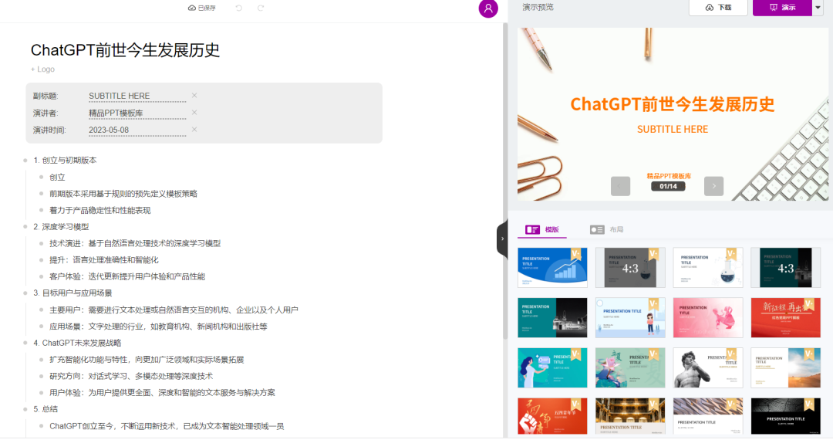
Task: Click outline item 4. ChatGPT未来发展战略
Action: (77, 343)
